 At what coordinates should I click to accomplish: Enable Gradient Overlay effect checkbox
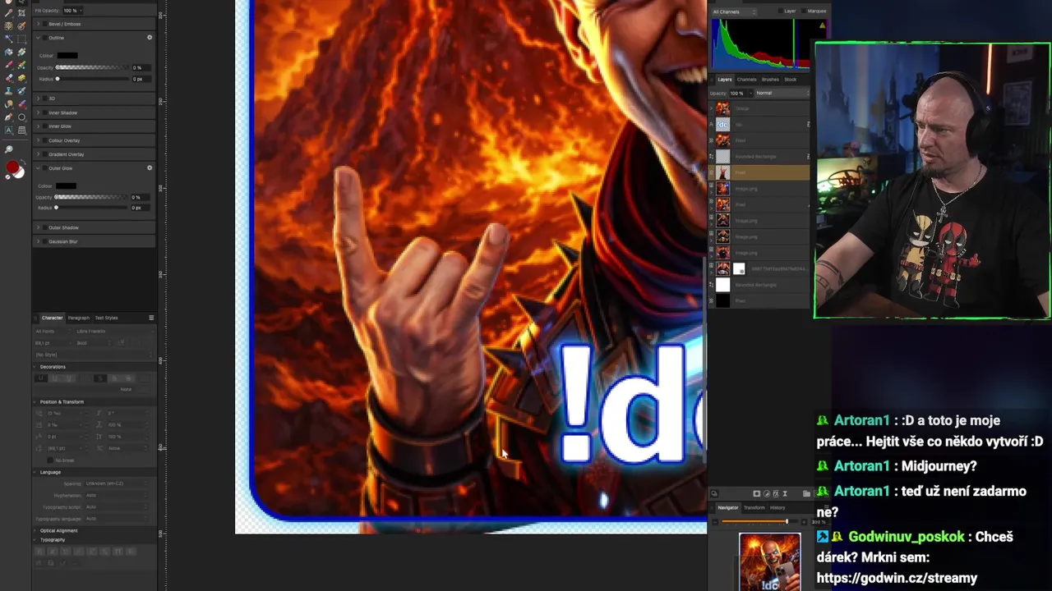[45, 154]
